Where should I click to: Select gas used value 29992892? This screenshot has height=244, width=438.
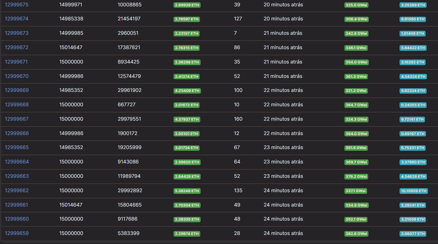[130, 191]
